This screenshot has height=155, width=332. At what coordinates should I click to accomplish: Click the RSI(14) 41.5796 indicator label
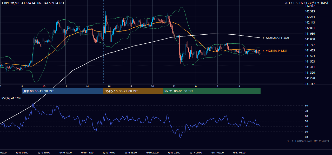[11, 98]
